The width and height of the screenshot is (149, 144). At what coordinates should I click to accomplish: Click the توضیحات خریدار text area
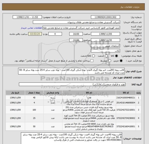pos(72,139)
